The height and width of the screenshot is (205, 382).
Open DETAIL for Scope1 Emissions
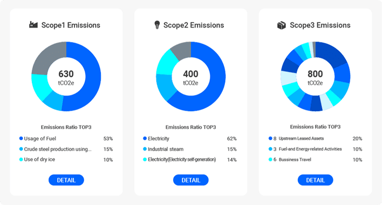coord(66,180)
